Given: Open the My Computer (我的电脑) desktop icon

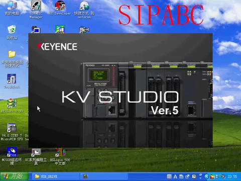Looking at the screenshot, I should (12, 8).
